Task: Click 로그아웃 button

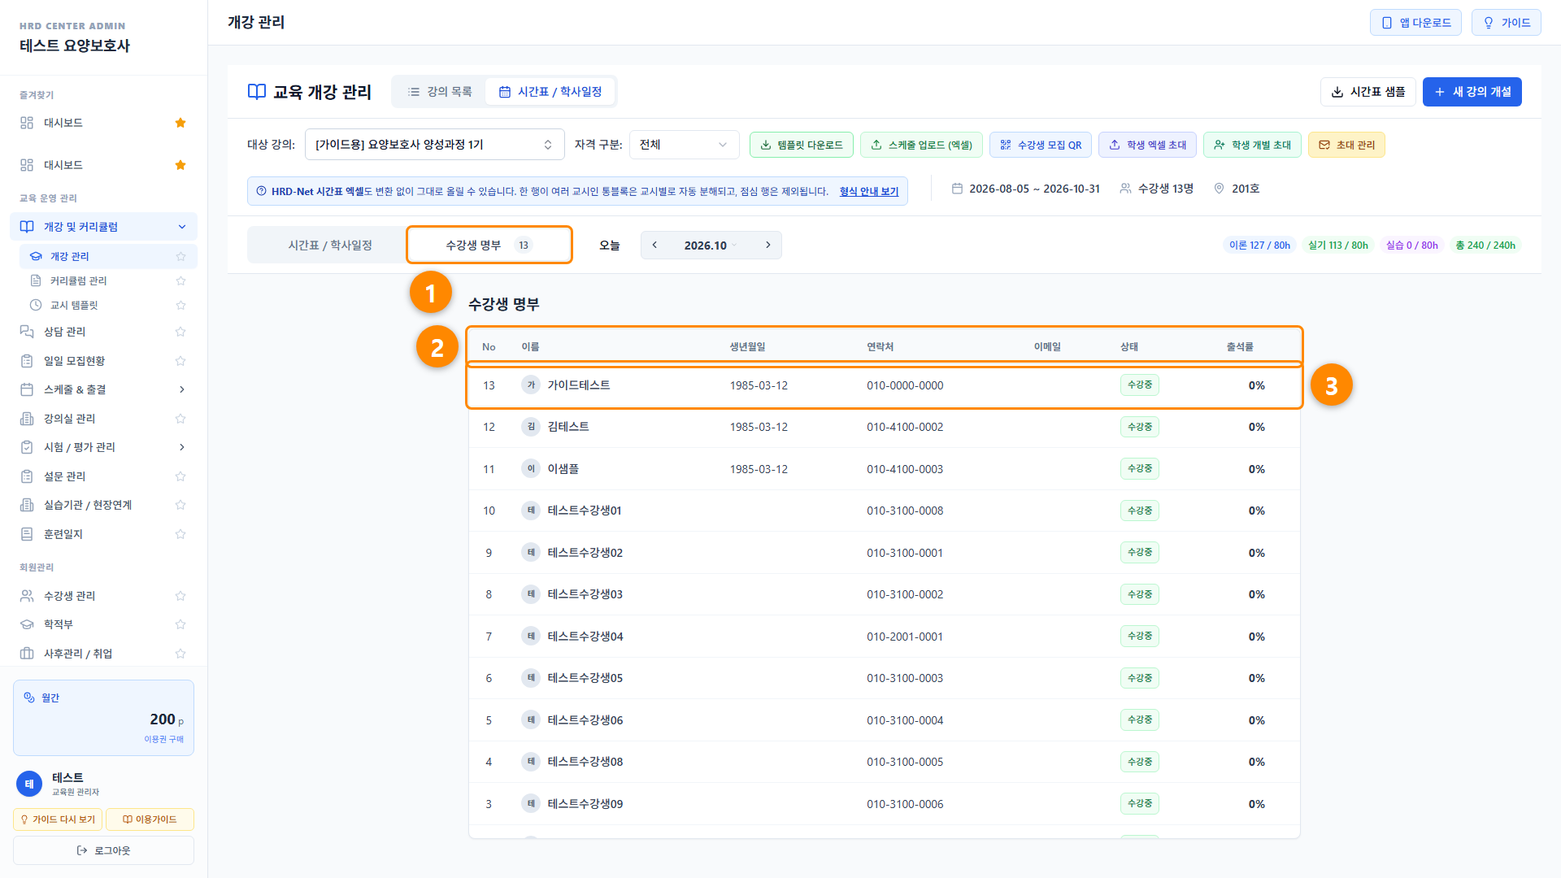Action: coord(103,850)
